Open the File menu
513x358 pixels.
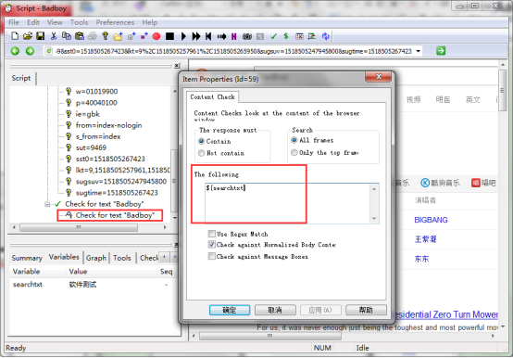(x=14, y=22)
